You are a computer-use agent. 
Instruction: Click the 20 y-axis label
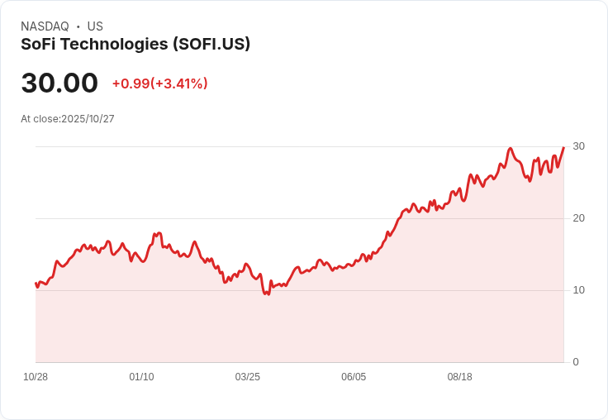point(578,218)
